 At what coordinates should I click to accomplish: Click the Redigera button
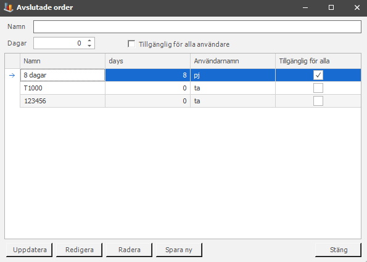tap(79, 250)
